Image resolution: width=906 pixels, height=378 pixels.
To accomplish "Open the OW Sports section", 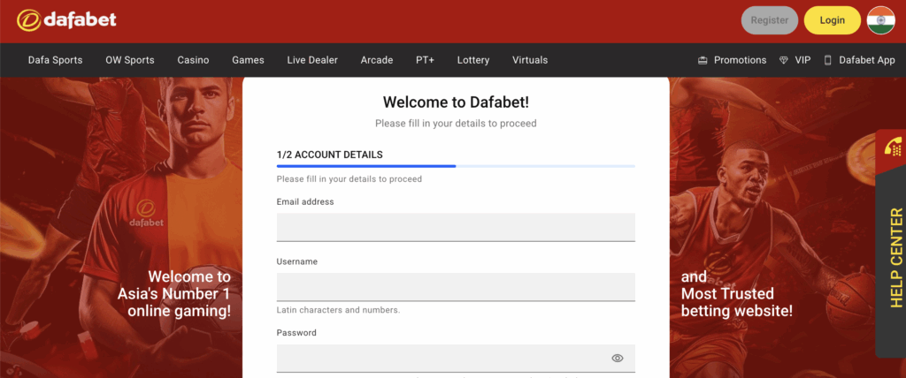I will (130, 60).
